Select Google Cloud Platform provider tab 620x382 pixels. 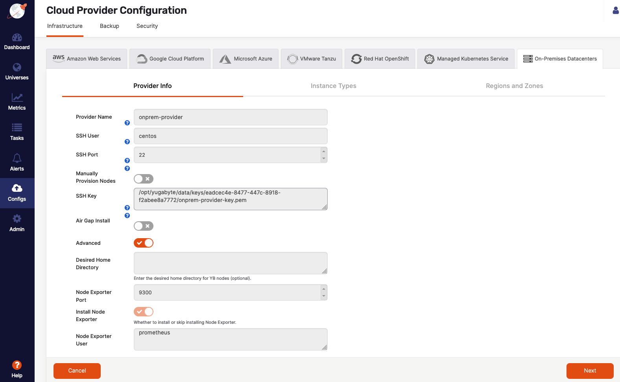tap(170, 59)
